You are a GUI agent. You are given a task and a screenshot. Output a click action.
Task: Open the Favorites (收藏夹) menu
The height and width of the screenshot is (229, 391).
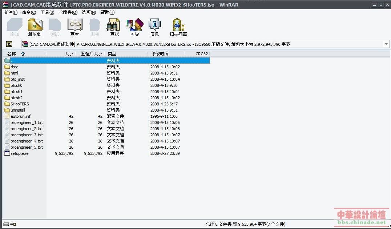click(68, 12)
